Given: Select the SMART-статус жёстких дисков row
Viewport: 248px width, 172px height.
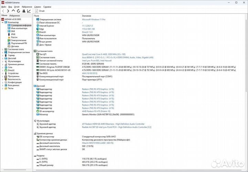Looking at the screenshot, I should click(x=61, y=149).
